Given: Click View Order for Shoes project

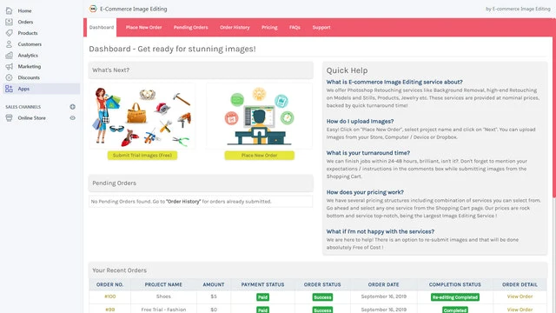Looking at the screenshot, I should [x=520, y=296].
